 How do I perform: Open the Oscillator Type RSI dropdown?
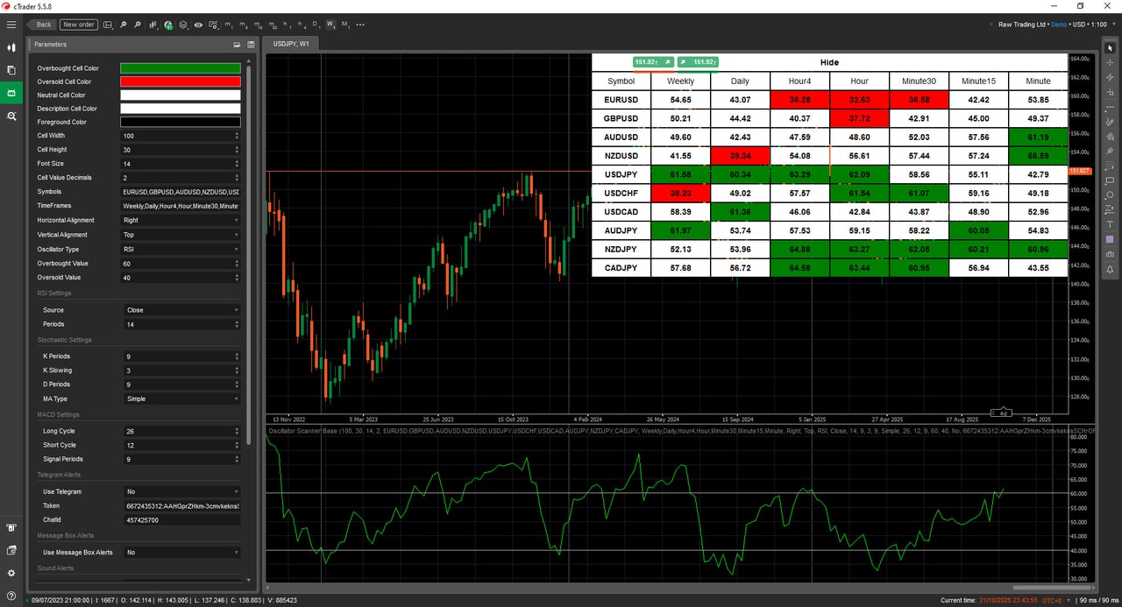pos(180,249)
